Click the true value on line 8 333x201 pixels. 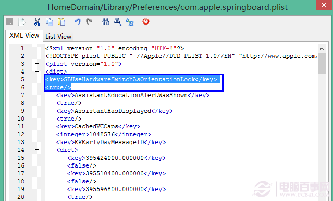pos(69,103)
